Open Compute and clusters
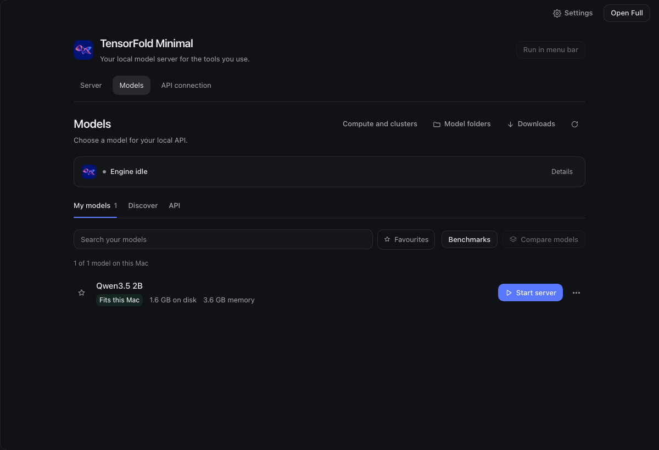Screen dimensions: 659x450 pyautogui.click(x=380, y=124)
